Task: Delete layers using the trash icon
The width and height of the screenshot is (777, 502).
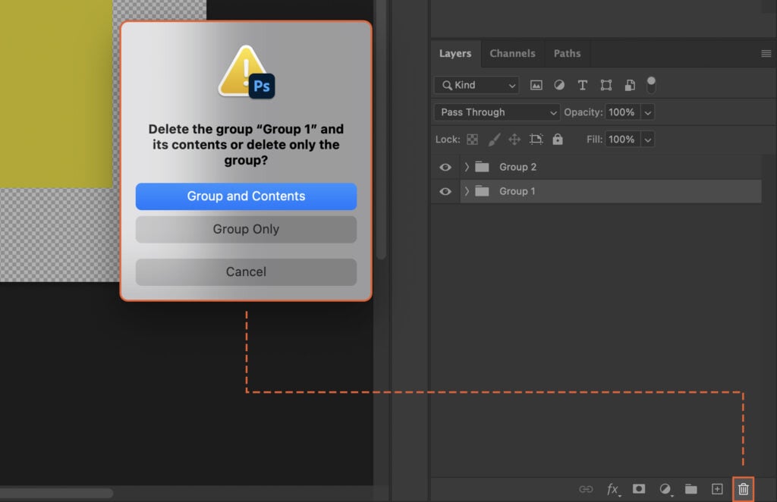Action: coord(743,489)
